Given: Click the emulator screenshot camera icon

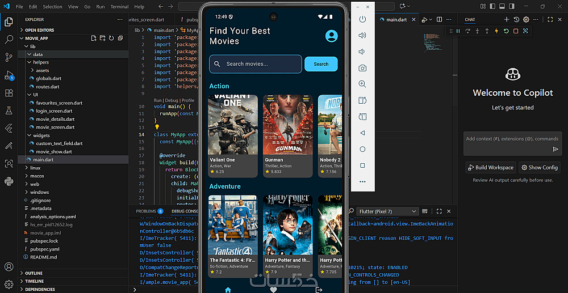Looking at the screenshot, I should [x=362, y=68].
